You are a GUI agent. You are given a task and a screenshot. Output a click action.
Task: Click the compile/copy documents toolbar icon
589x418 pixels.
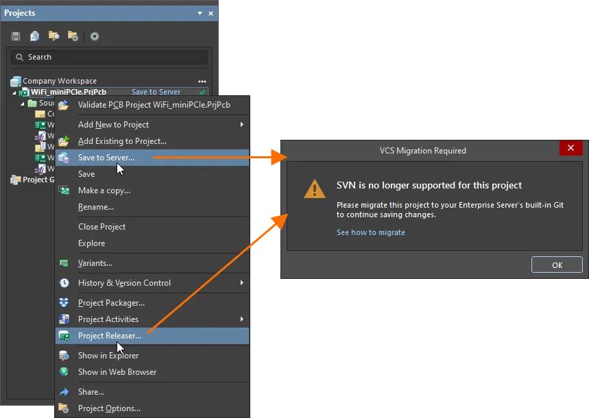coord(34,36)
